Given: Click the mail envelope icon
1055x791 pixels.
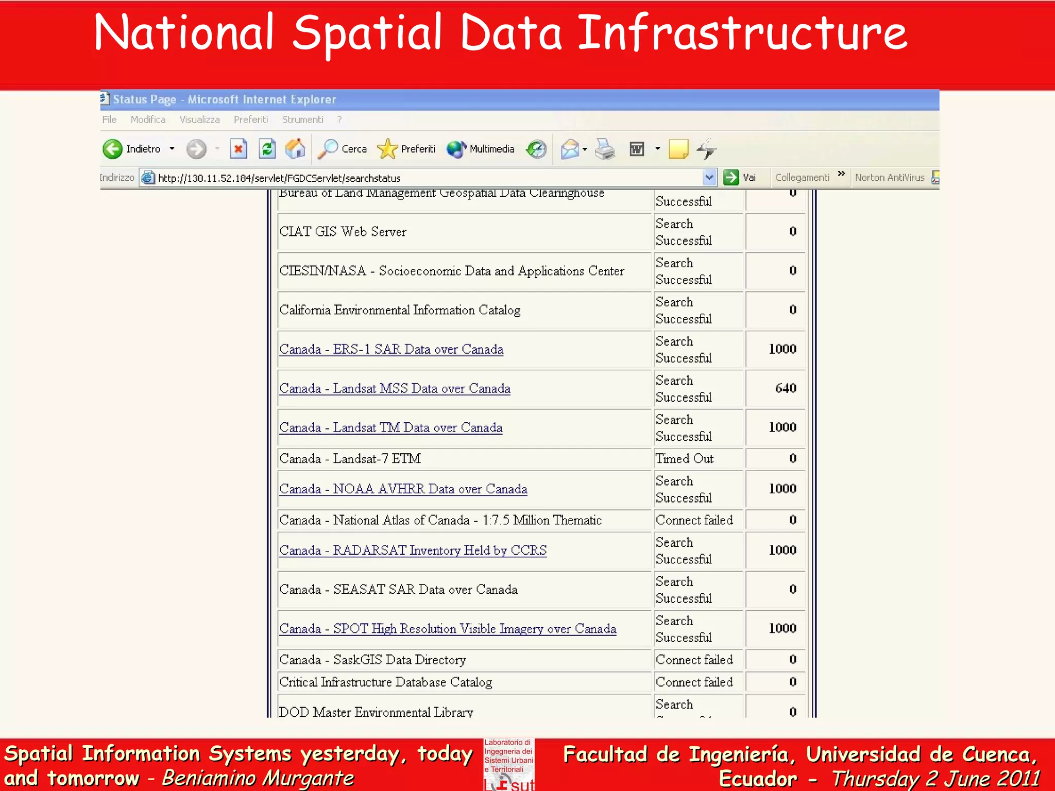Looking at the screenshot, I should coord(570,149).
